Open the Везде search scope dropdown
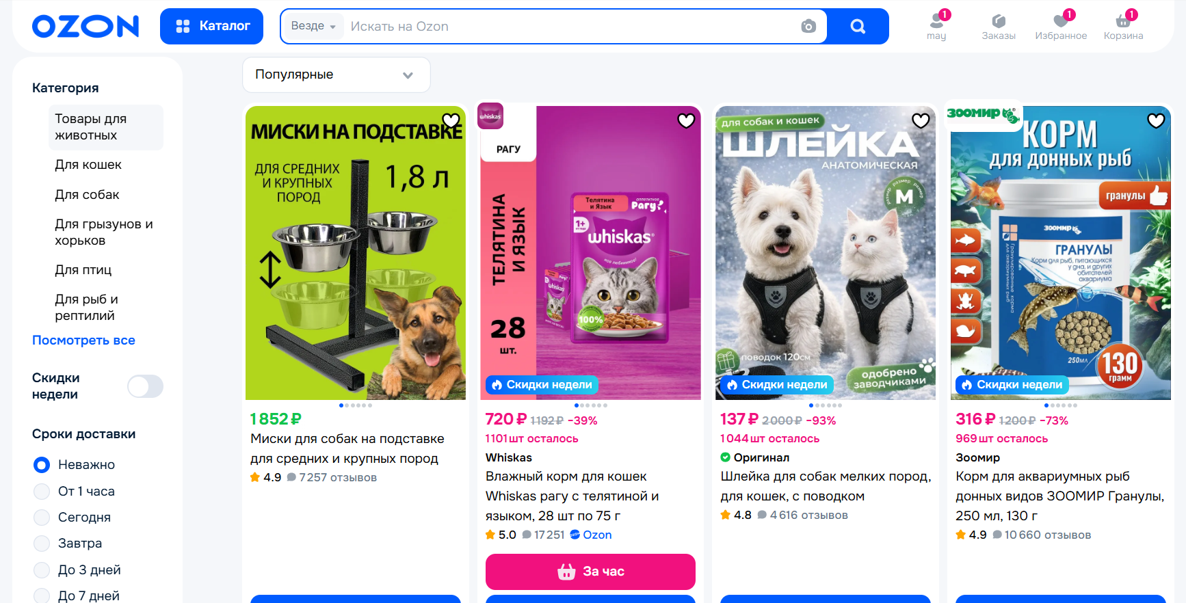This screenshot has width=1186, height=603. point(313,26)
